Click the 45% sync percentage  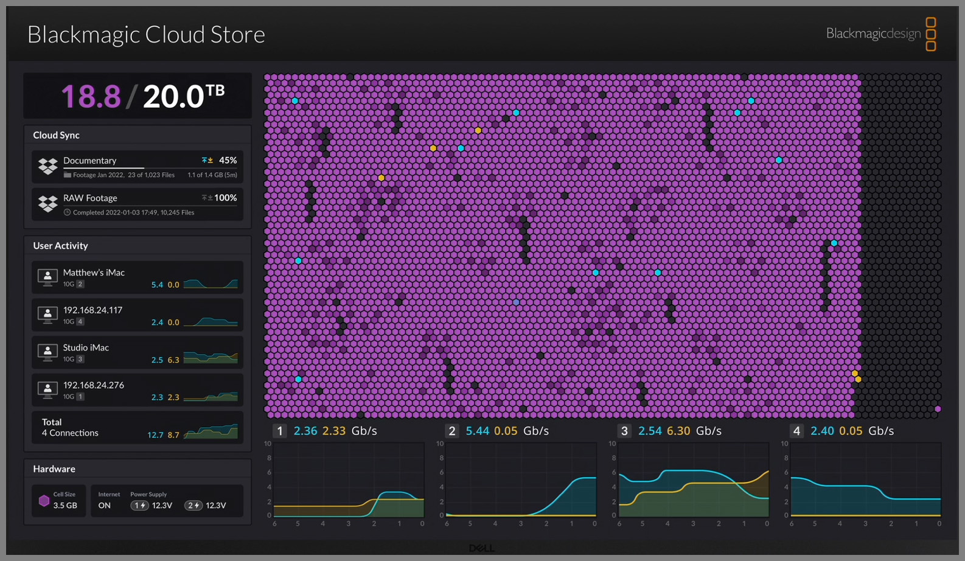coord(228,161)
